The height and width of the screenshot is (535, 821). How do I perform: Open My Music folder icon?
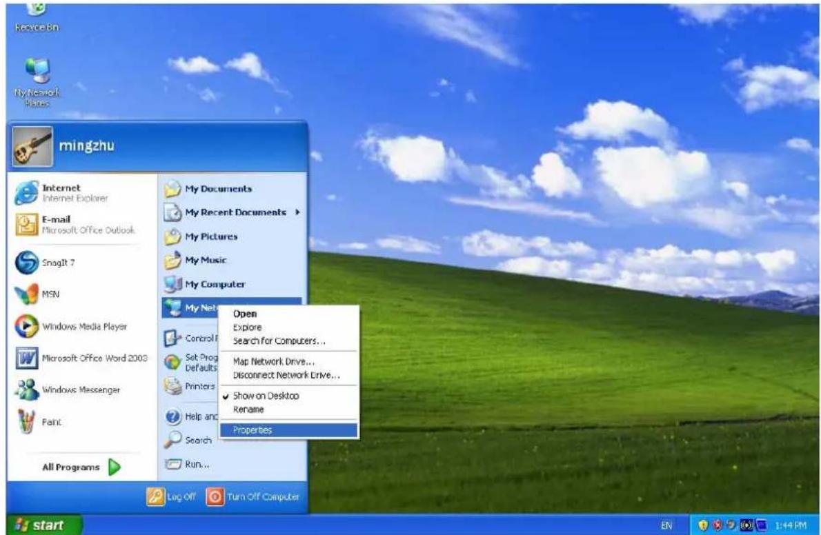point(172,260)
